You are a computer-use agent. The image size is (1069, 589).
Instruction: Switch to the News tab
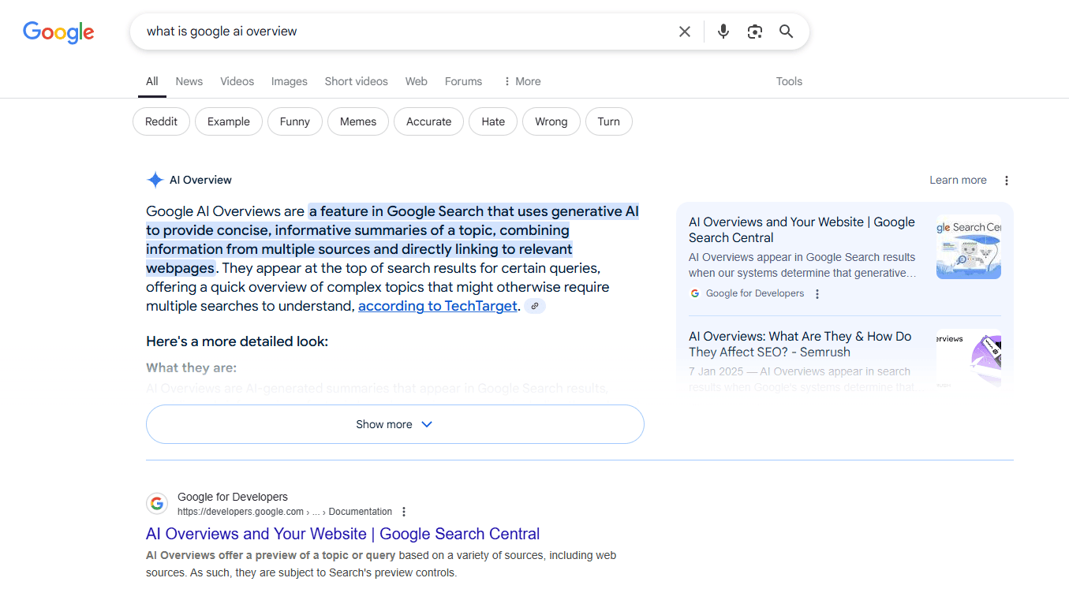coord(189,81)
